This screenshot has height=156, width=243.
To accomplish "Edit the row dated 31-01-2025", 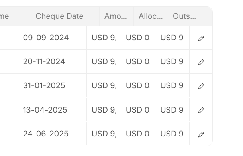I will point(201,86).
